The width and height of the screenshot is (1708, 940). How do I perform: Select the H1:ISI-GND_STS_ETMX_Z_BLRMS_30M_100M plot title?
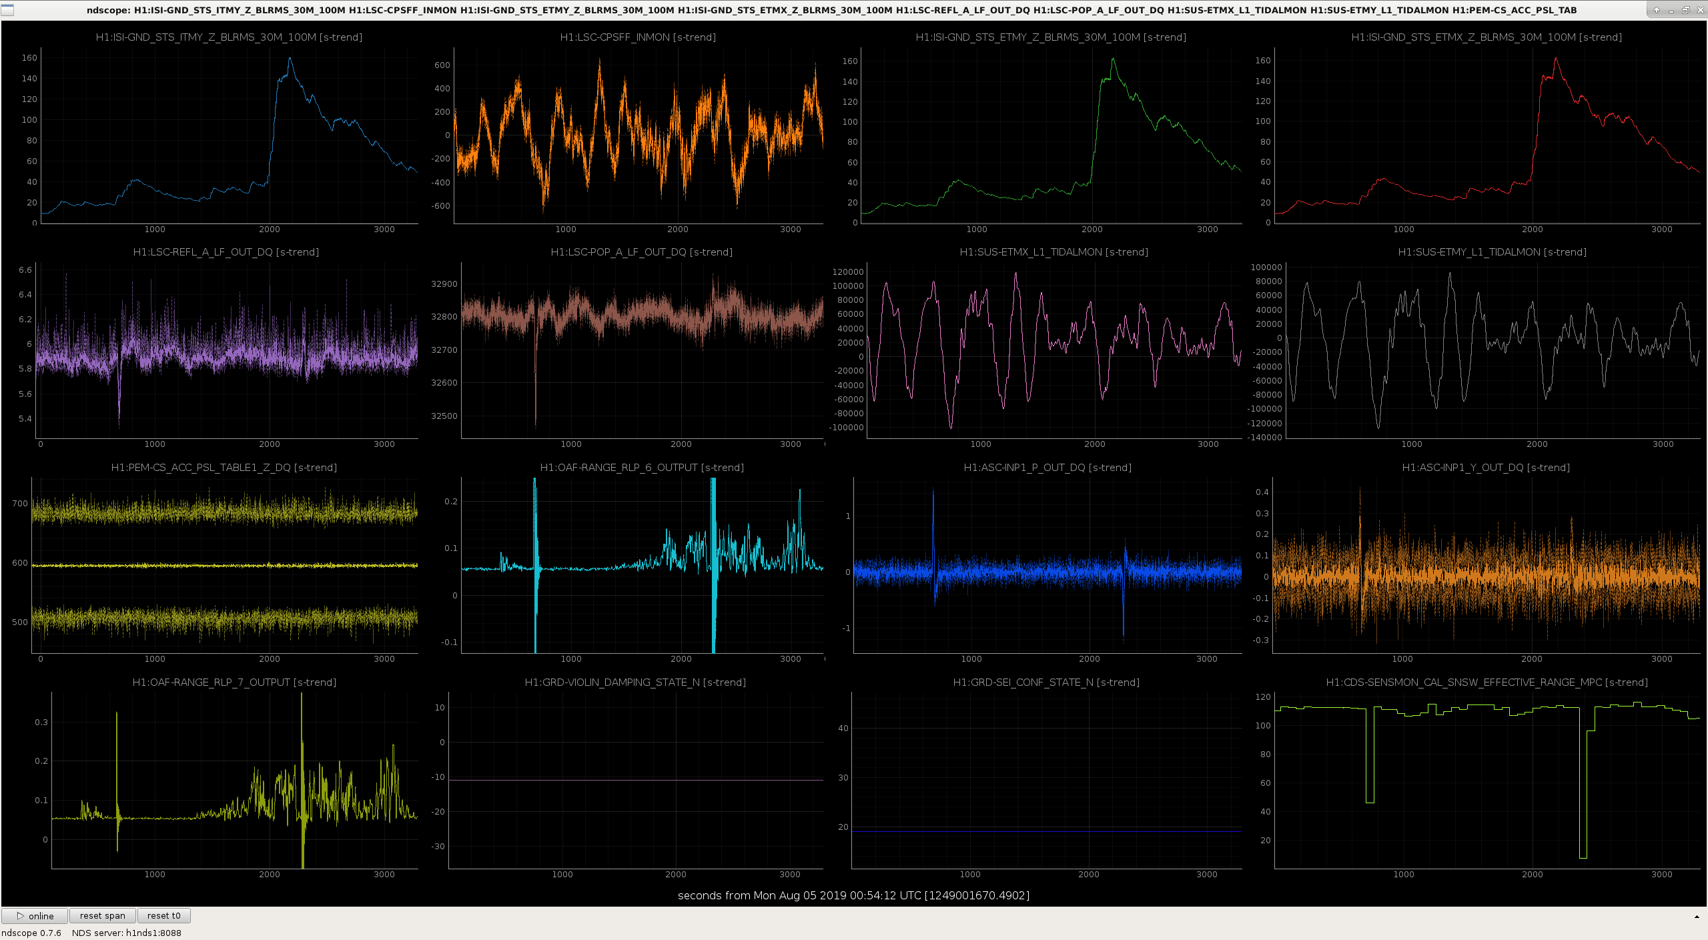click(1486, 37)
